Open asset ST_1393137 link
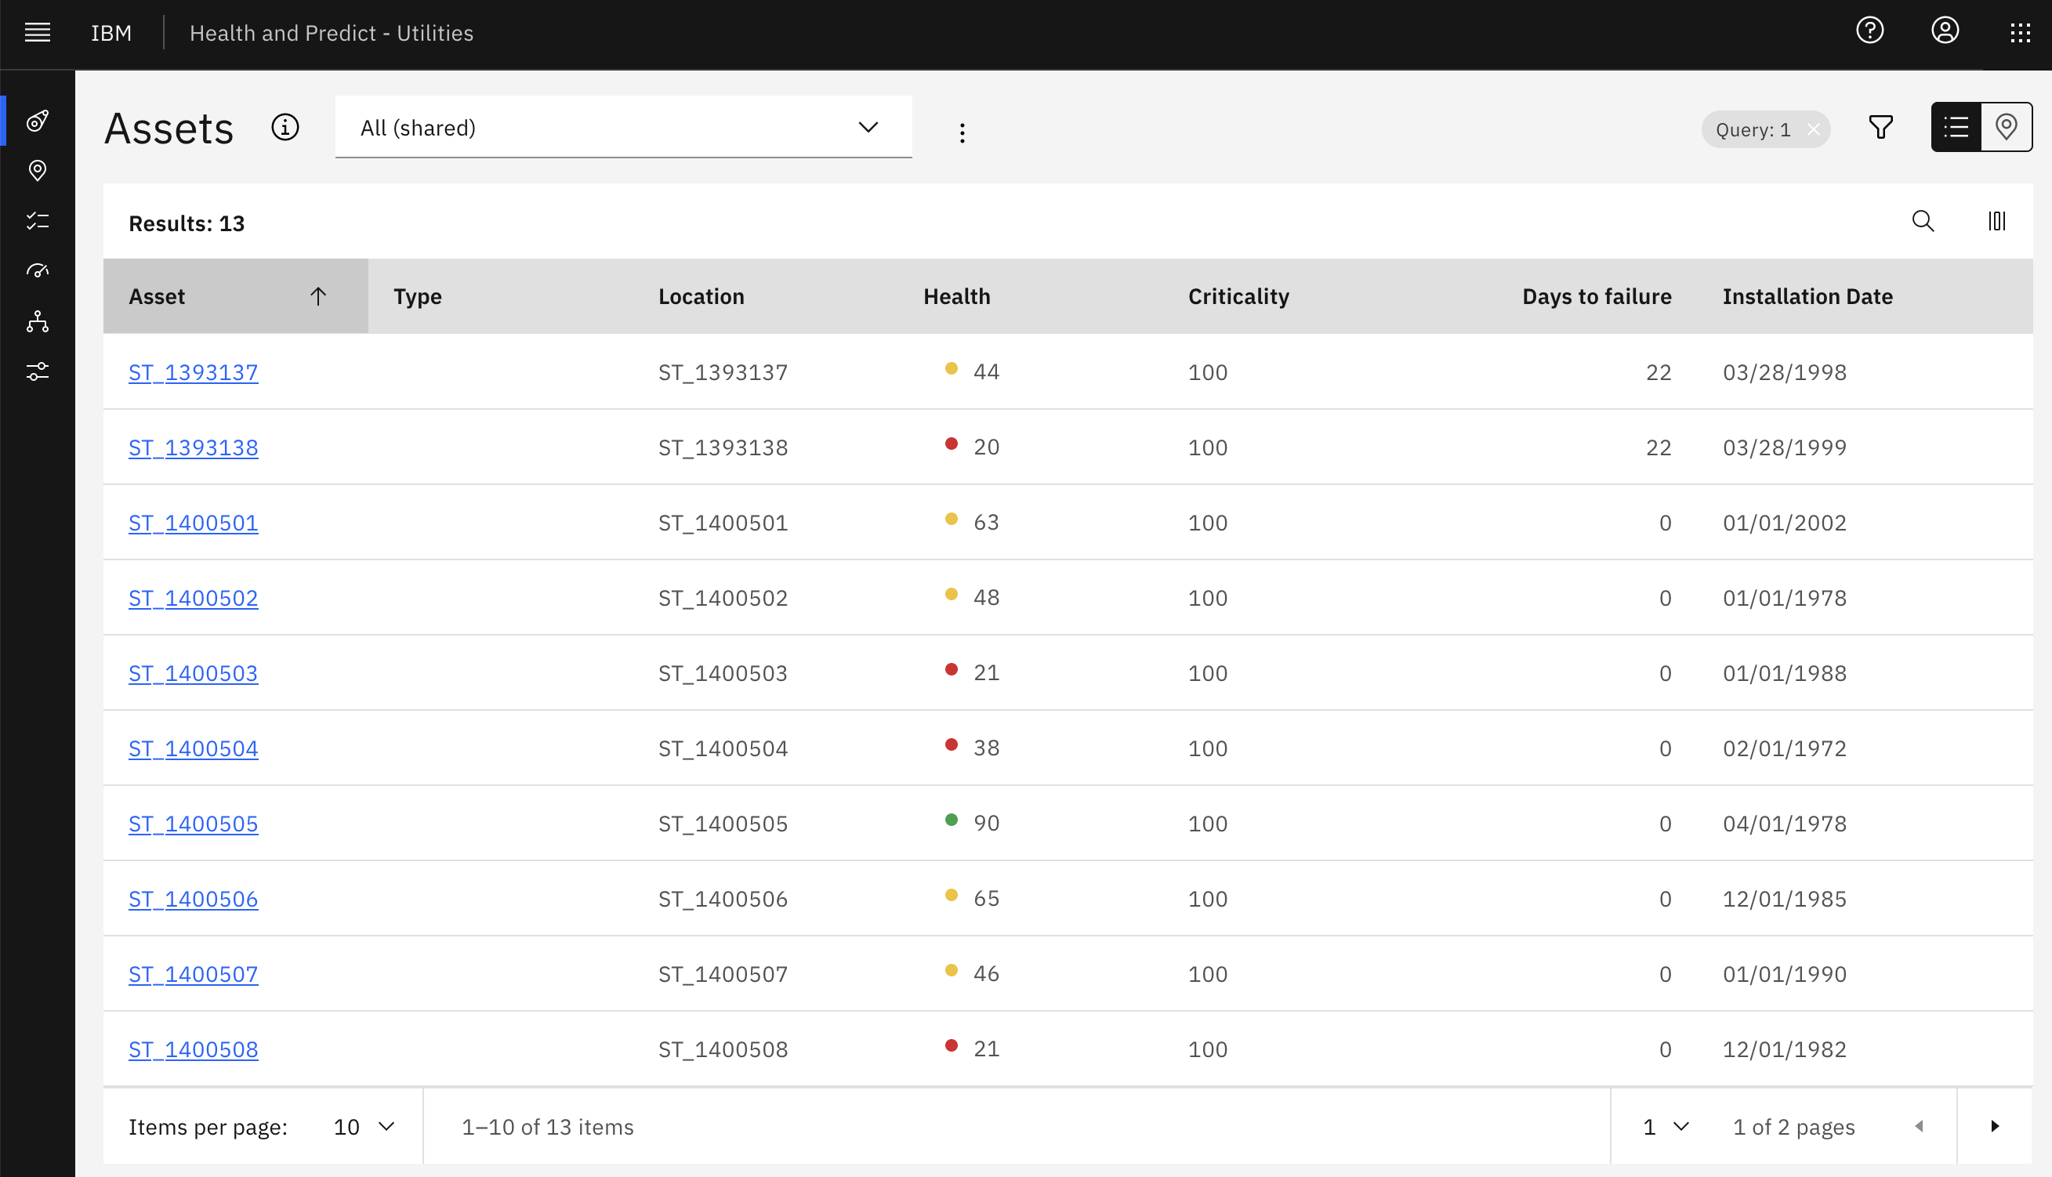 pos(194,372)
